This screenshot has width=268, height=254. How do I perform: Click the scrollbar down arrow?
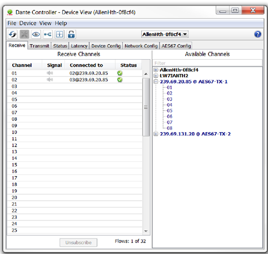pyautogui.click(x=146, y=231)
